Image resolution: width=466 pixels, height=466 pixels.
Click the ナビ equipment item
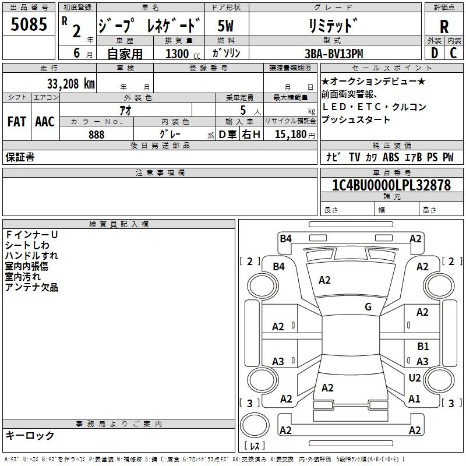pyautogui.click(x=333, y=157)
